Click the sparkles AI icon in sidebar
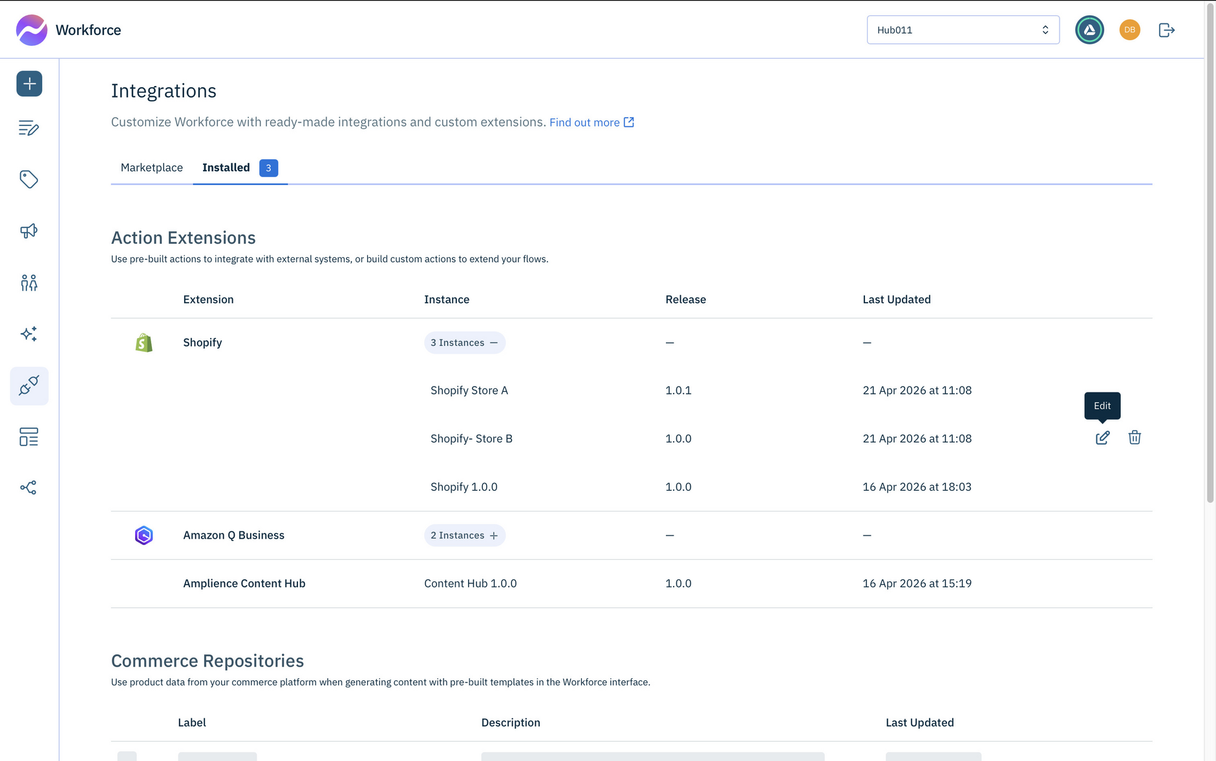The height and width of the screenshot is (761, 1216). tap(29, 334)
